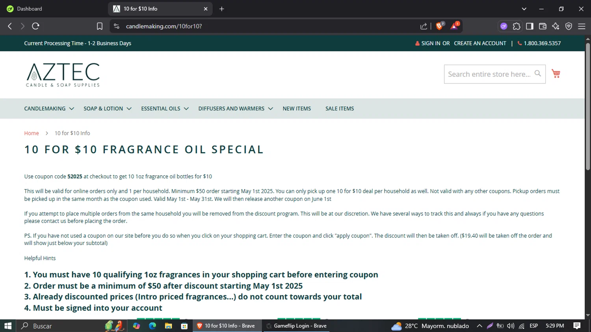Click the browser forward arrow
Viewport: 591px width, 332px height.
click(22, 26)
